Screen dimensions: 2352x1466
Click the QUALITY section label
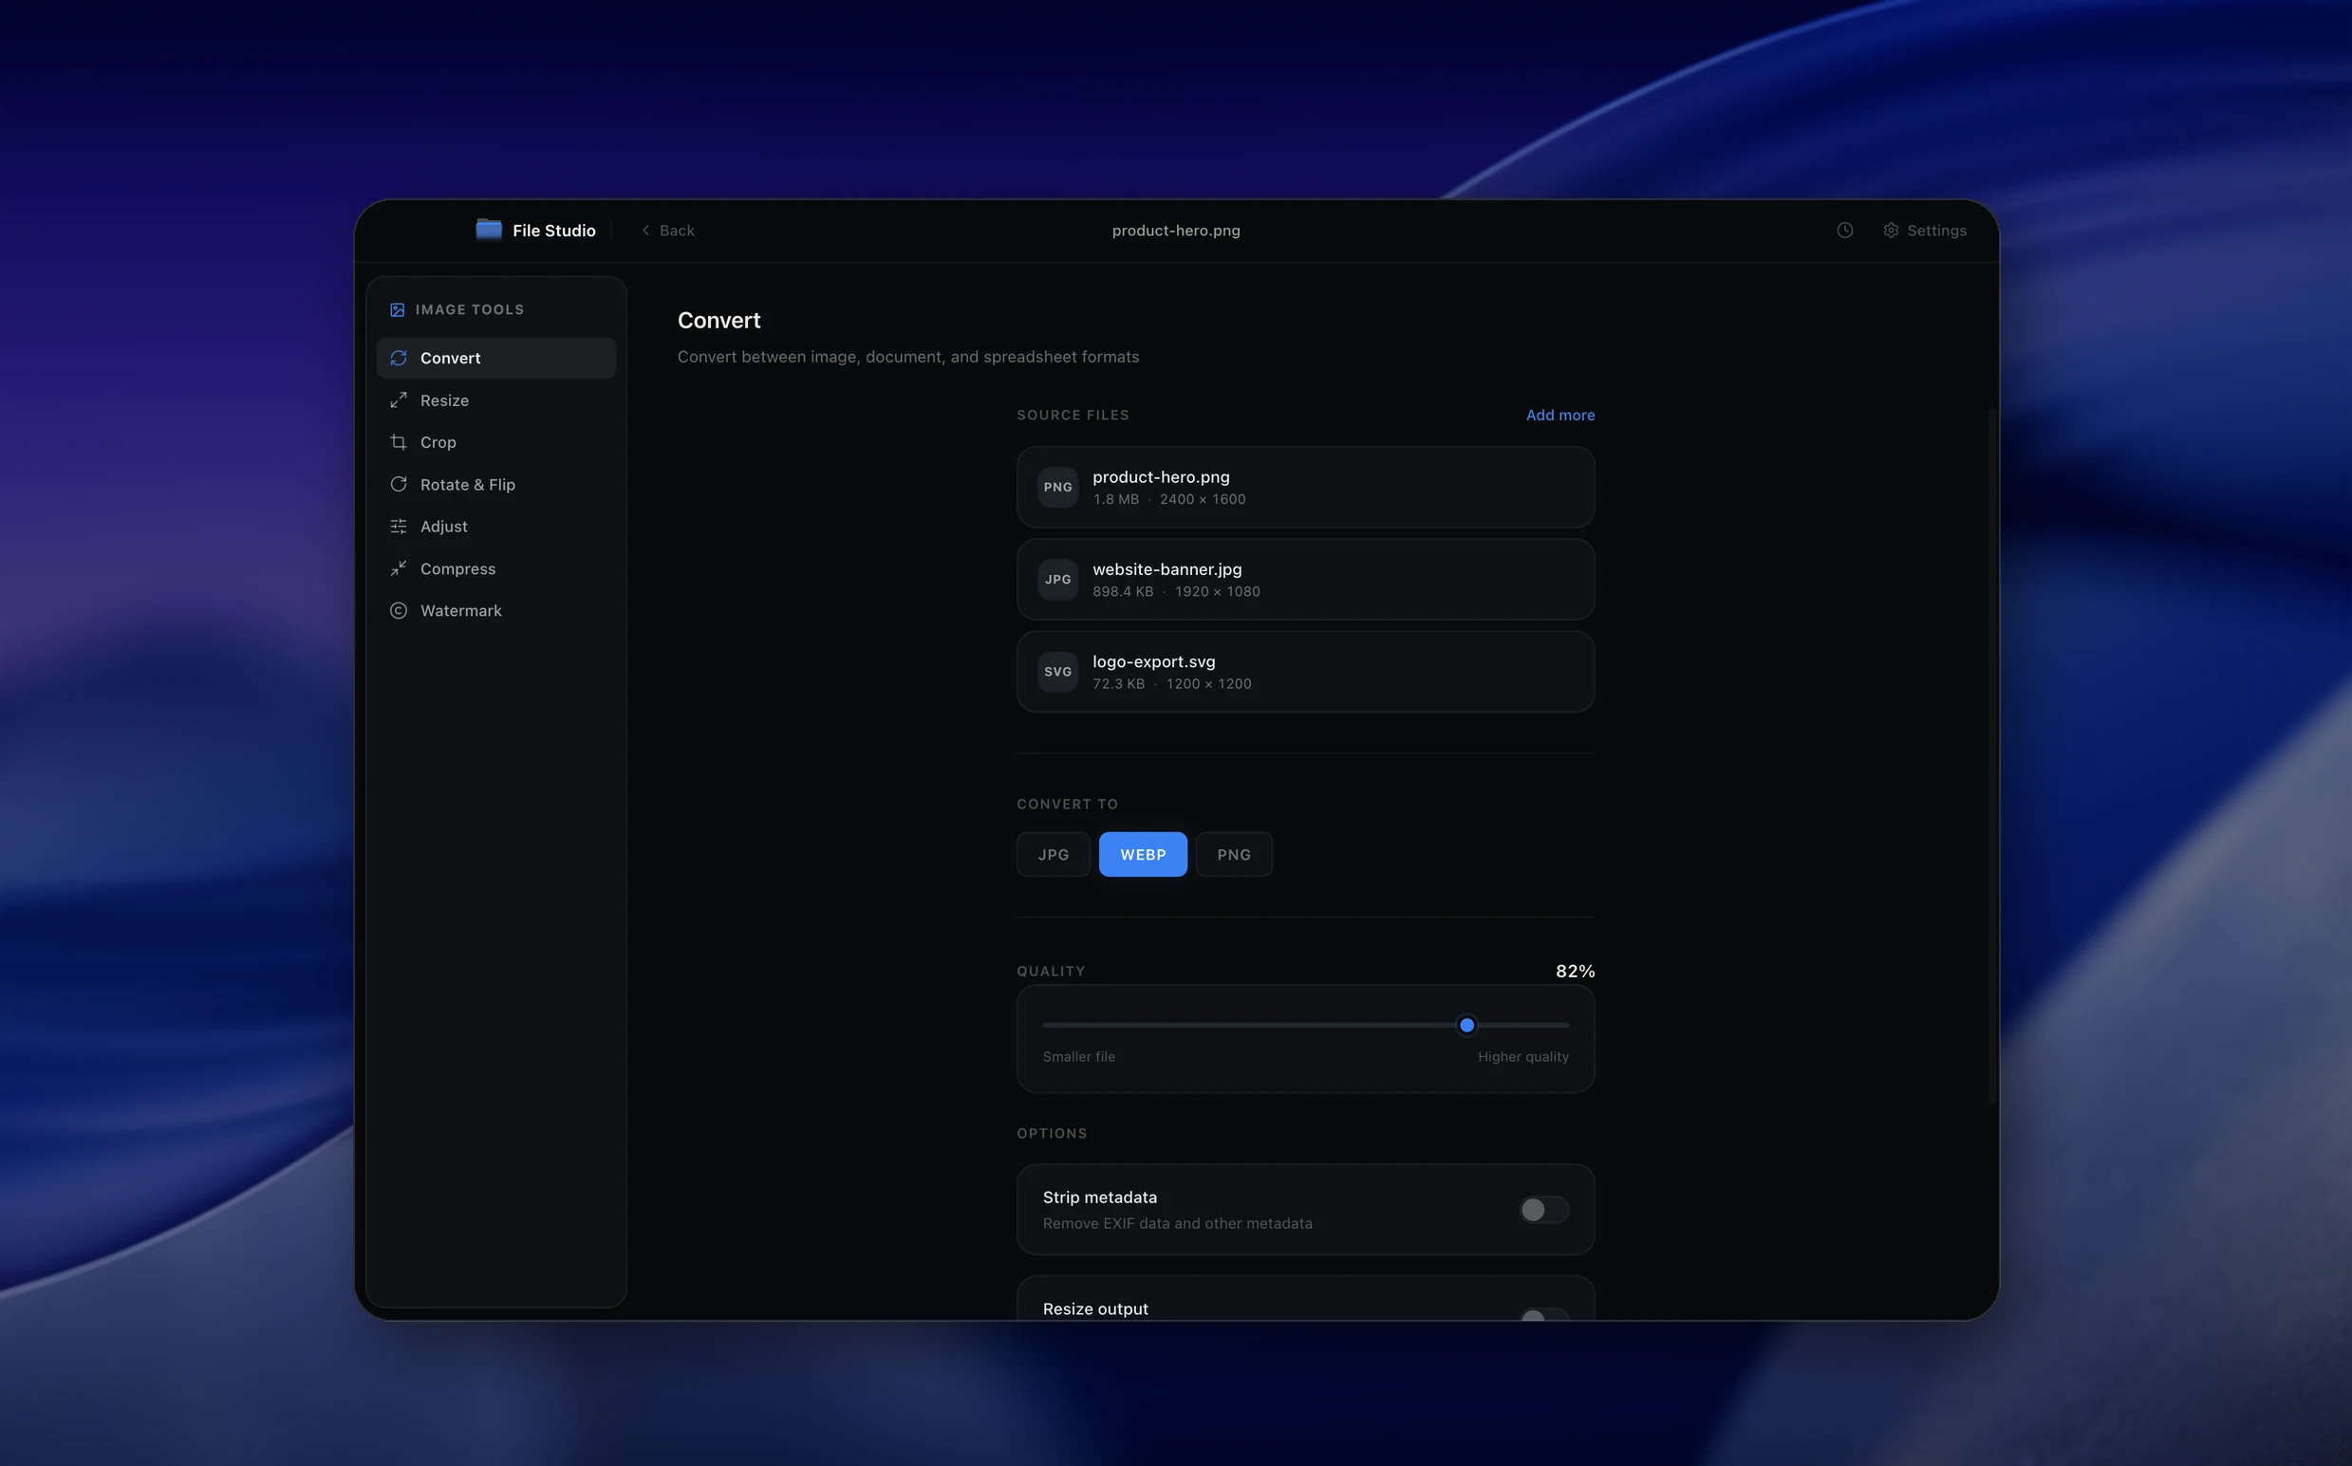click(x=1051, y=971)
